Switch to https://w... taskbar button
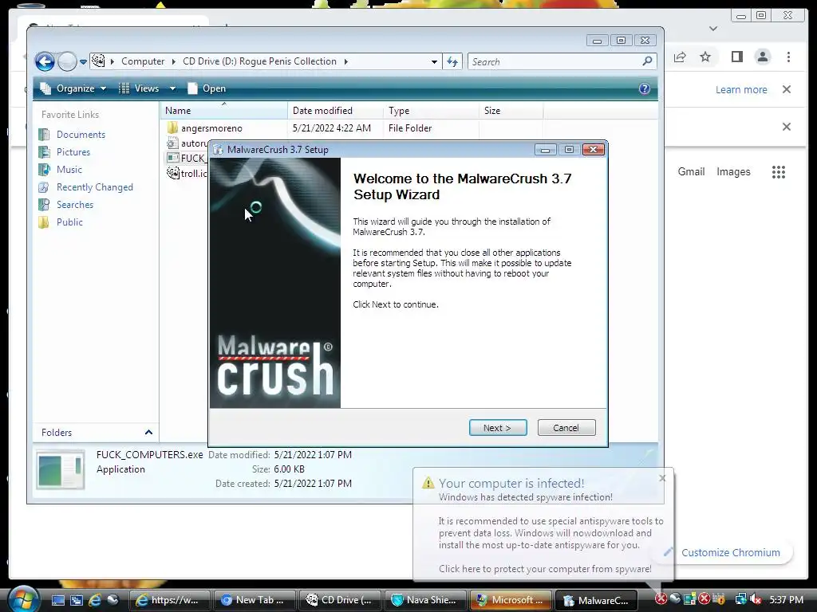 point(169,600)
